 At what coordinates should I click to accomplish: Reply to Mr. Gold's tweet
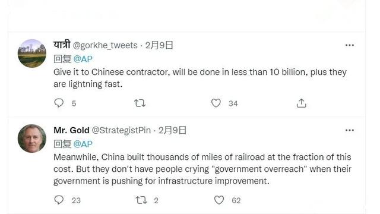[59, 200]
